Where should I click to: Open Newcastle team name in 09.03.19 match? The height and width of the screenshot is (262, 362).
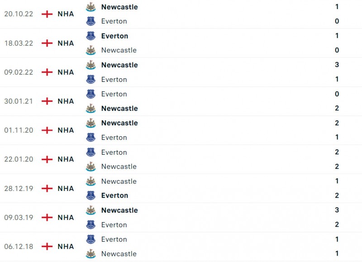pos(119,210)
